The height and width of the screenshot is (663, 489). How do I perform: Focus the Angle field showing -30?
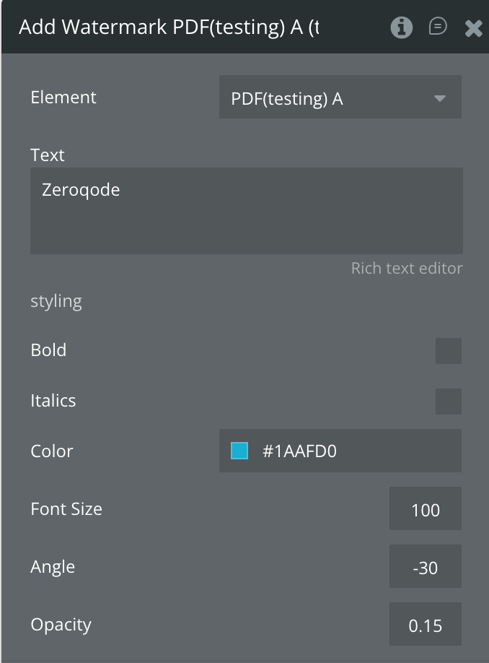[x=425, y=568]
